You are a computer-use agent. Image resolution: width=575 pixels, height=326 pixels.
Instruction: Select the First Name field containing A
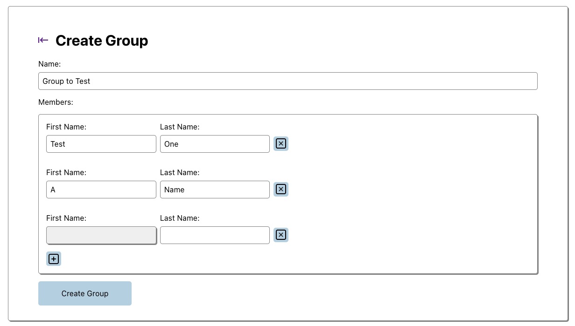101,190
